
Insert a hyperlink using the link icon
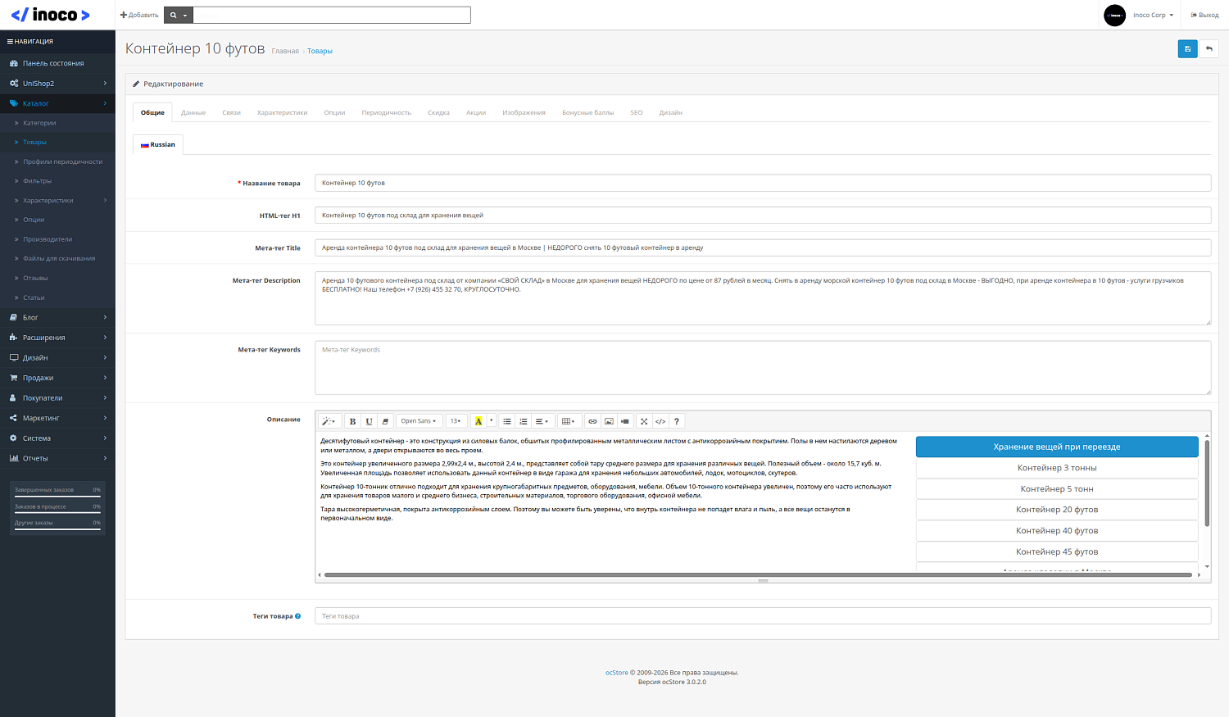point(594,420)
